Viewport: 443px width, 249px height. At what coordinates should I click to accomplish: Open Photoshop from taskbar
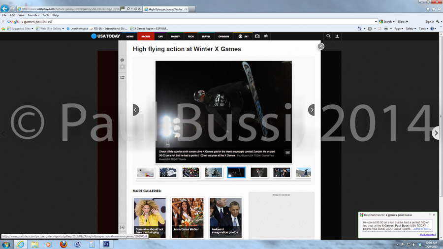[x=106, y=244]
